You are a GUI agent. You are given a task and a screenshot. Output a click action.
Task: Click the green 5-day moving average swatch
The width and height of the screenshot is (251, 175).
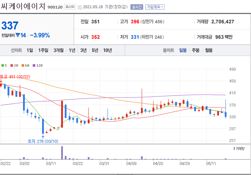pyautogui.click(x=3, y=66)
